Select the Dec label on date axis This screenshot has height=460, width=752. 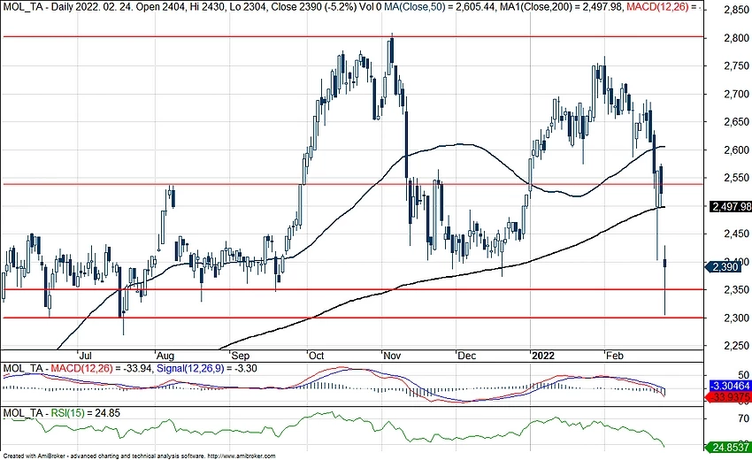(466, 356)
